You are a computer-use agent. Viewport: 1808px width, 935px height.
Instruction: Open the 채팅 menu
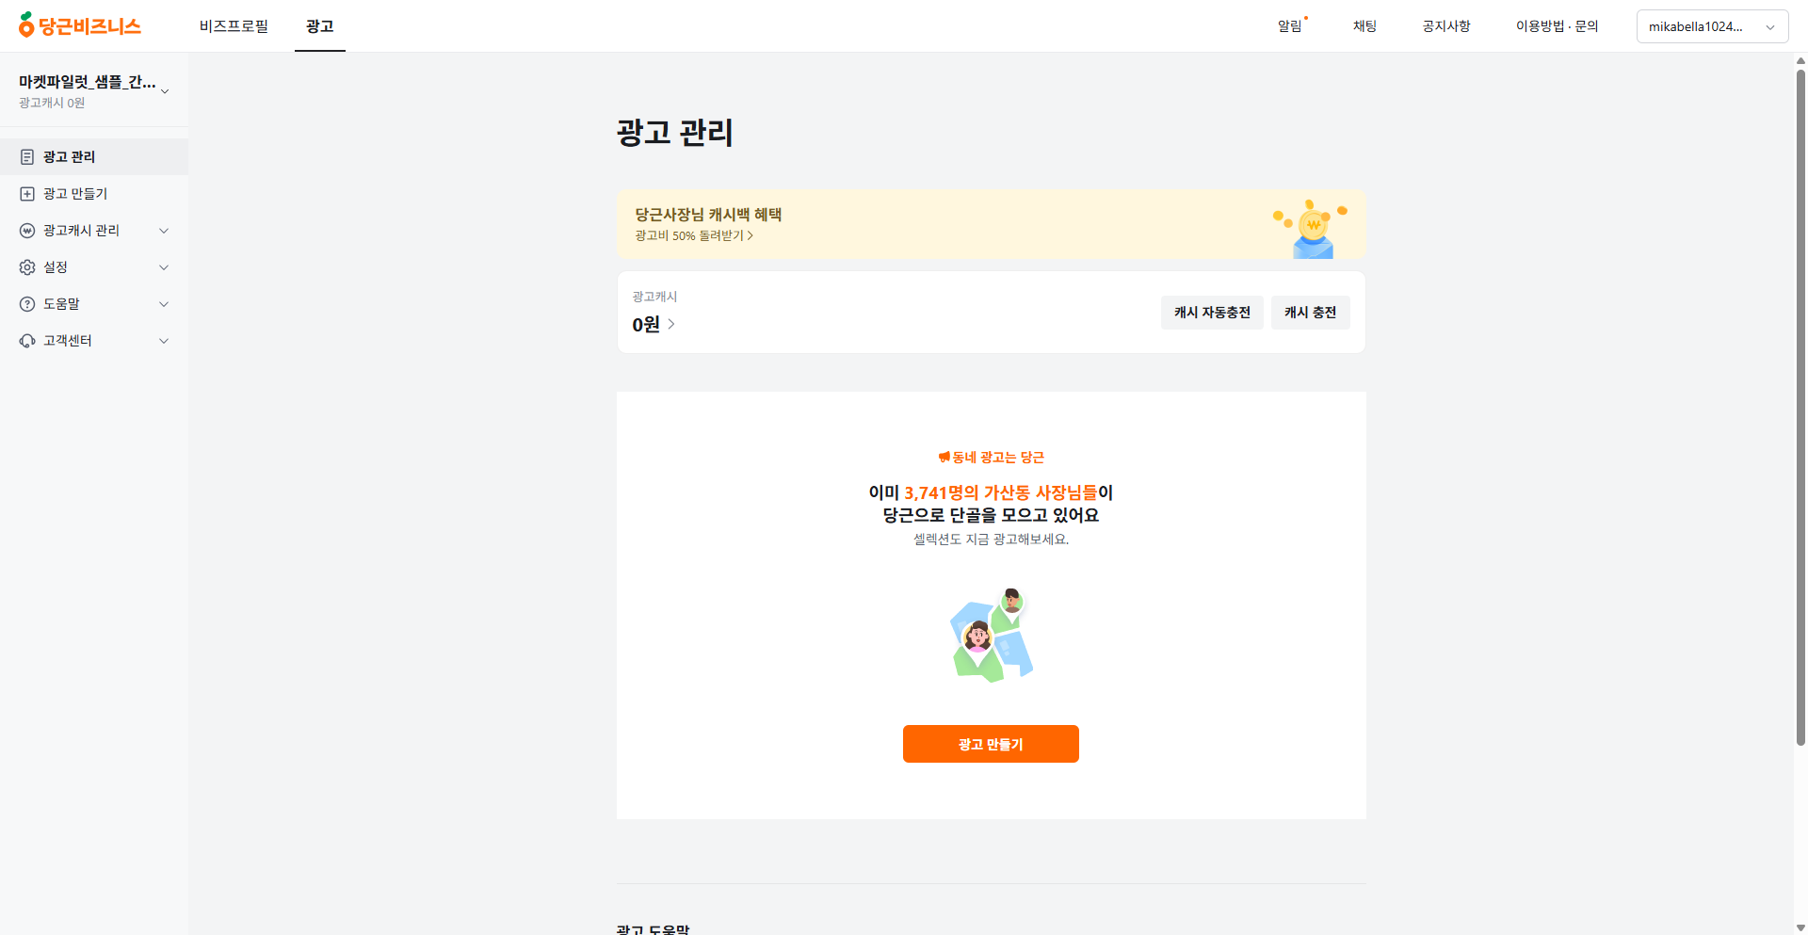1364,26
